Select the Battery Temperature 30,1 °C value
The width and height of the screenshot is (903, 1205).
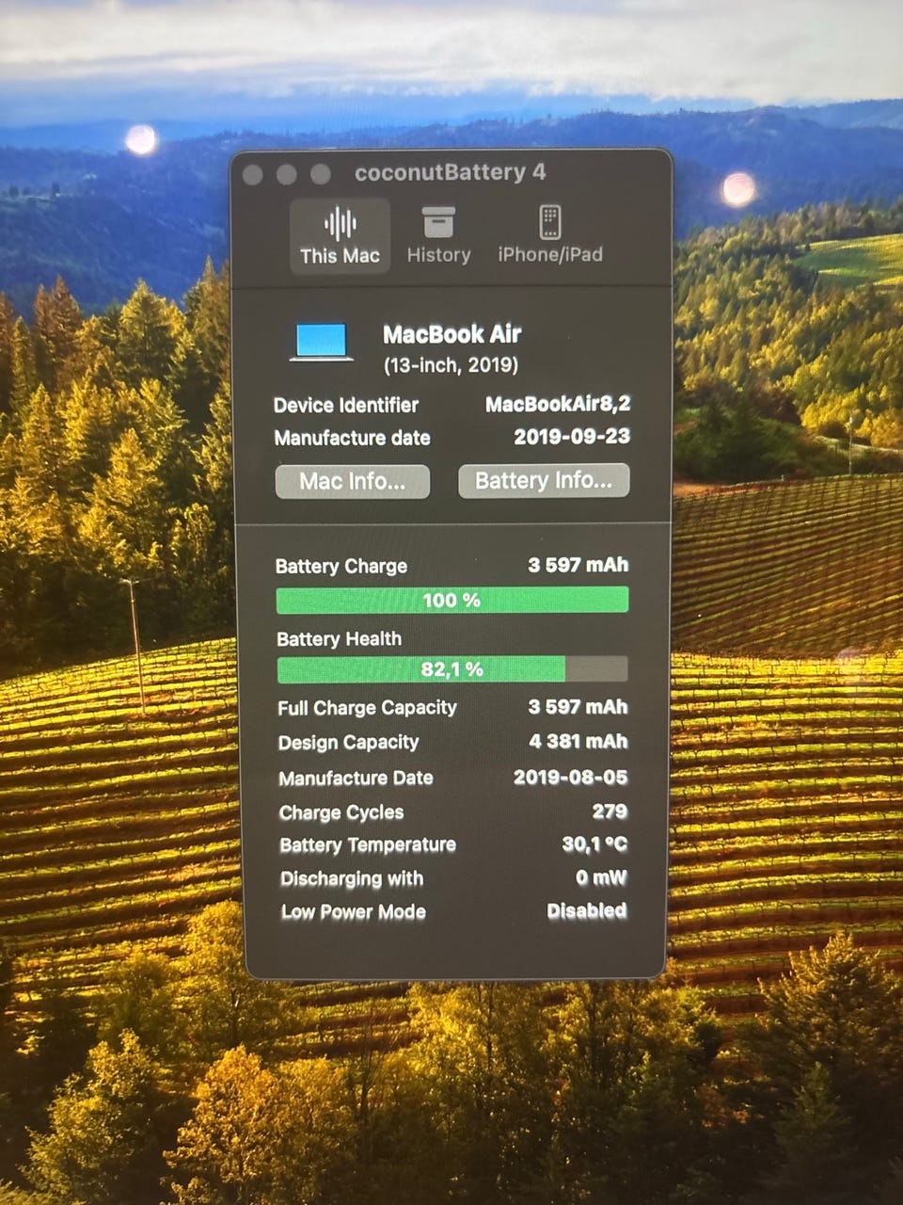[594, 844]
